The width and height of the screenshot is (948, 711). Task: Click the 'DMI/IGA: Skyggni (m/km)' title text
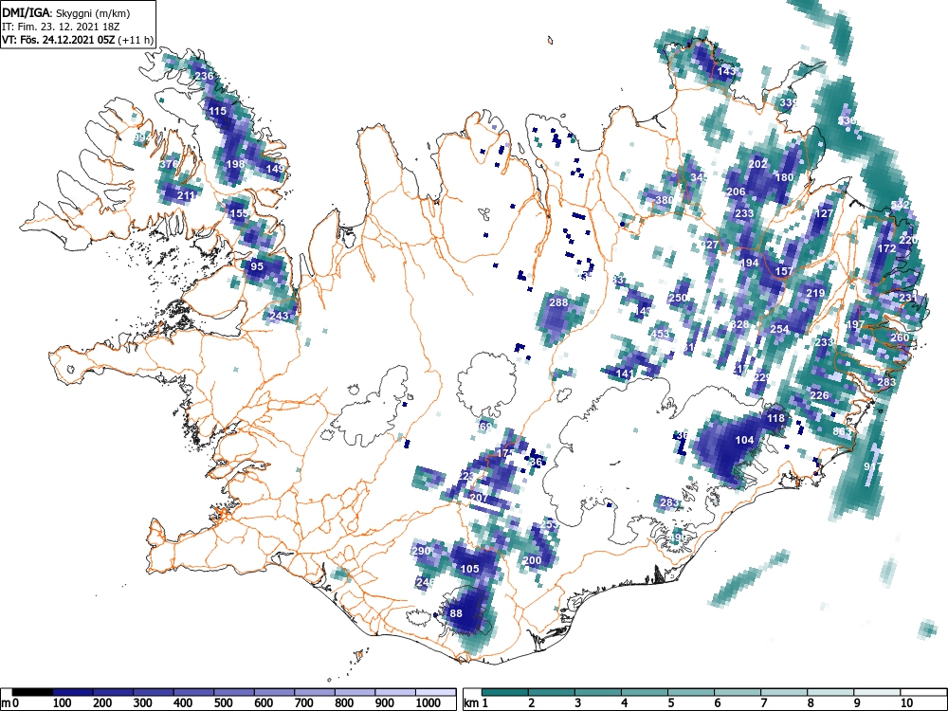(x=66, y=12)
